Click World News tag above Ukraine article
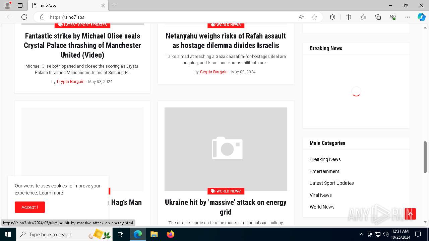429x241 pixels. click(226, 191)
